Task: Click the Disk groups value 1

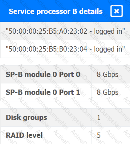Action: tap(99, 117)
